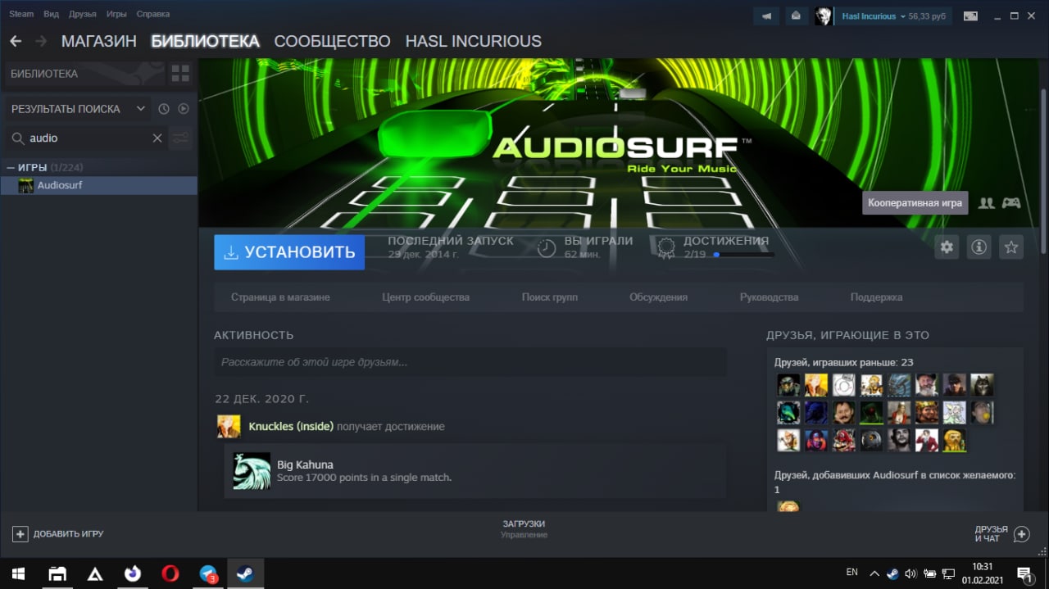
Task: Open the Справка menu
Action: pyautogui.click(x=153, y=14)
